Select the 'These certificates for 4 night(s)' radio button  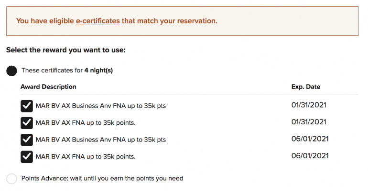[11, 70]
